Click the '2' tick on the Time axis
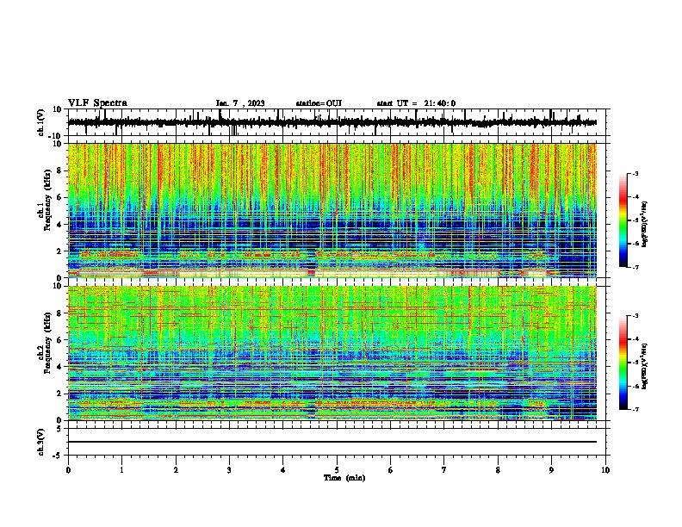The image size is (682, 527). pyautogui.click(x=176, y=470)
